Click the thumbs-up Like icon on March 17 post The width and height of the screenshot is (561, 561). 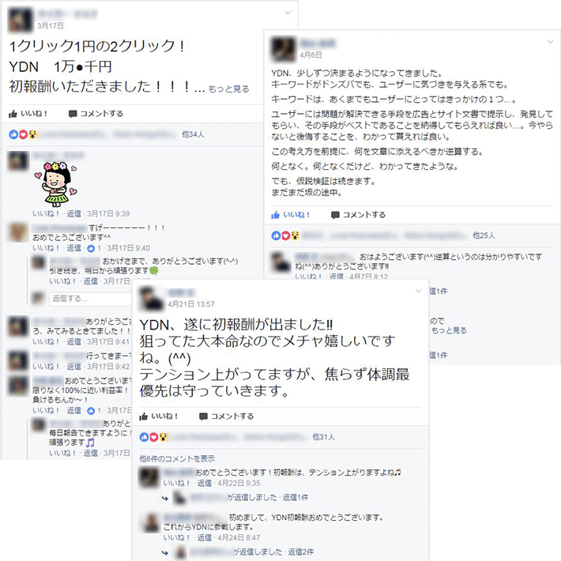[x=13, y=114]
